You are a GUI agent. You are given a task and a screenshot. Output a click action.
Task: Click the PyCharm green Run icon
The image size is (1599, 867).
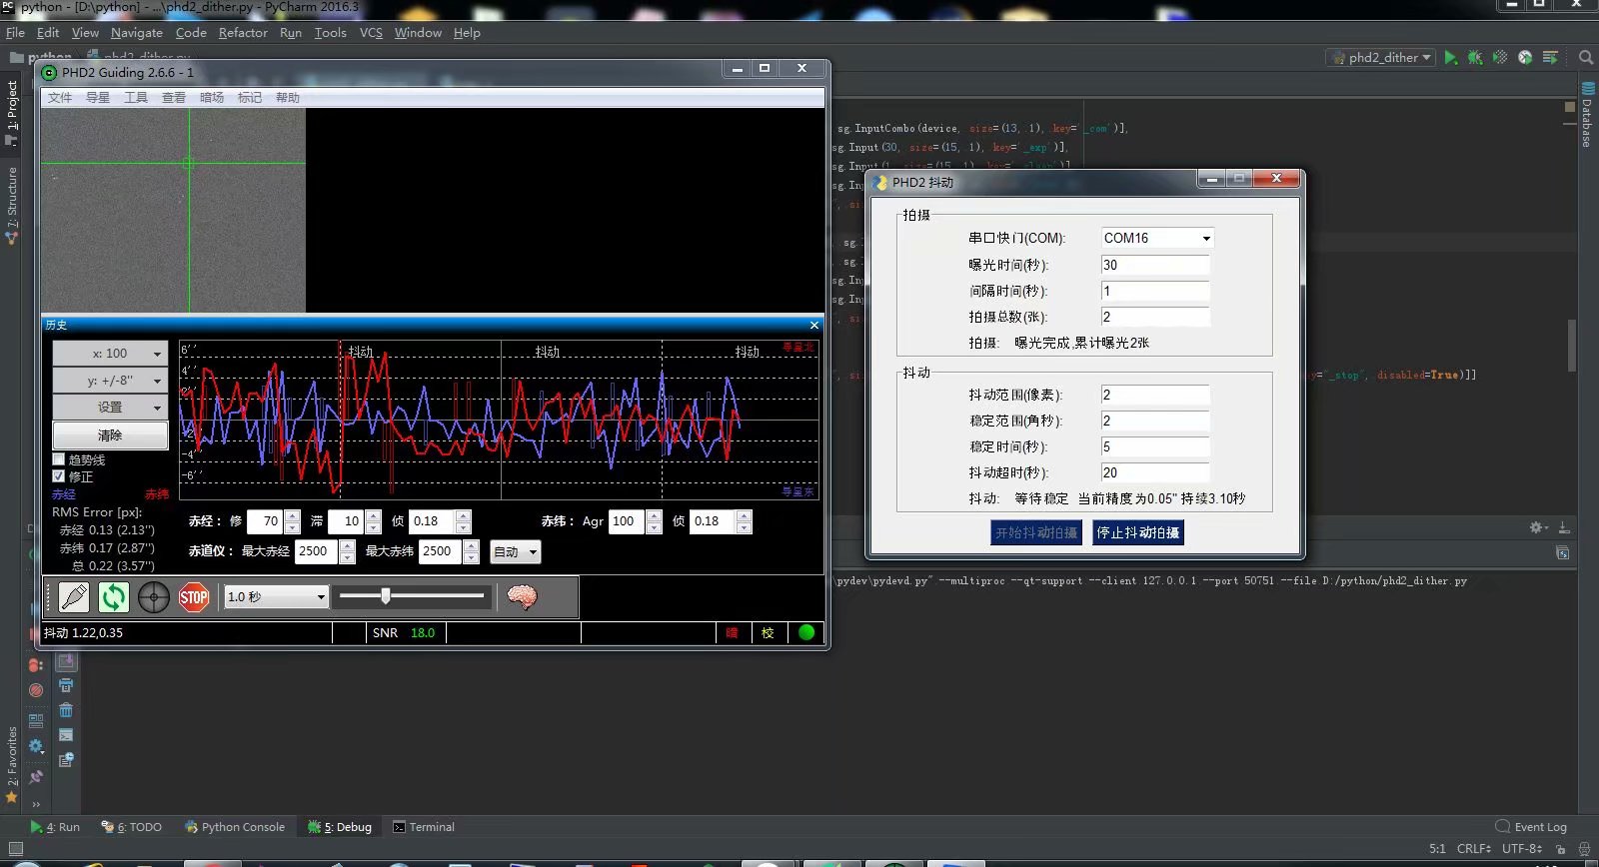(x=1450, y=58)
